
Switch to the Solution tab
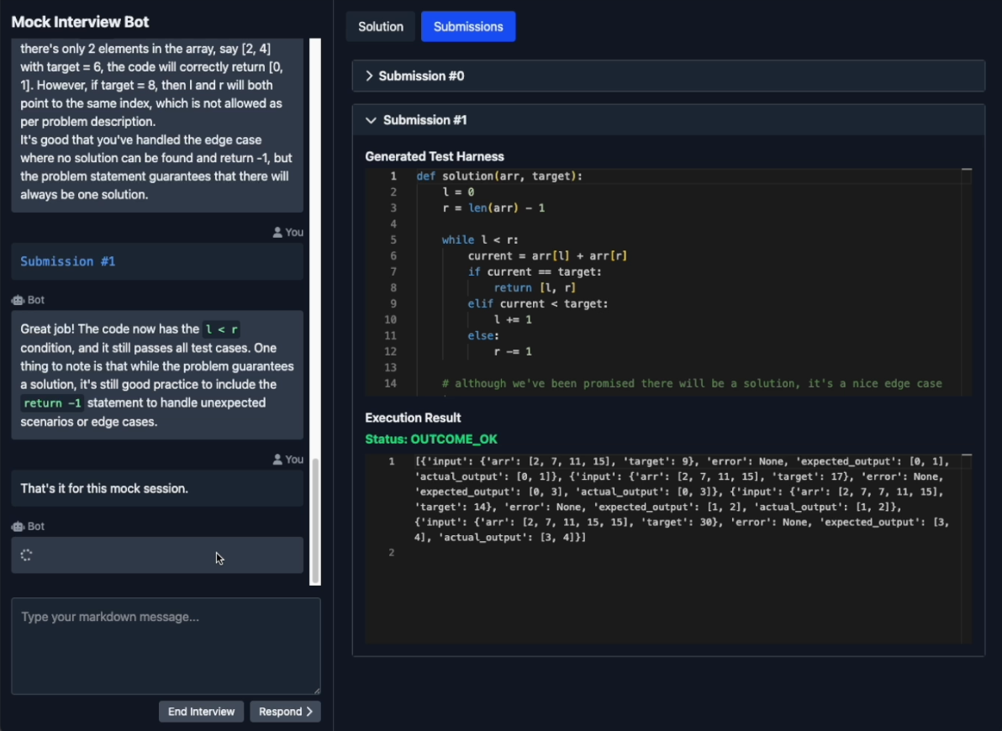(380, 27)
